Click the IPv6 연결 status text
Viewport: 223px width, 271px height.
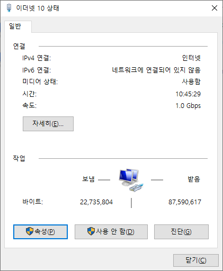coord(156,70)
